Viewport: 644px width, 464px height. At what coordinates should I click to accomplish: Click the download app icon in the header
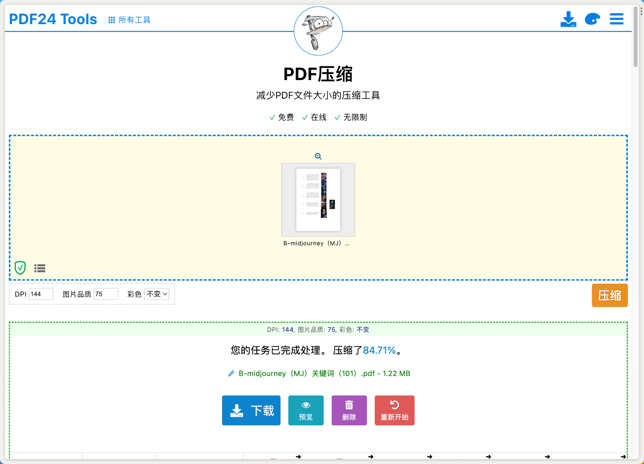pyautogui.click(x=568, y=18)
